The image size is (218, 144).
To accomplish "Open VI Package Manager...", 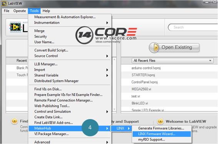I will pyautogui.click(x=70, y=134).
